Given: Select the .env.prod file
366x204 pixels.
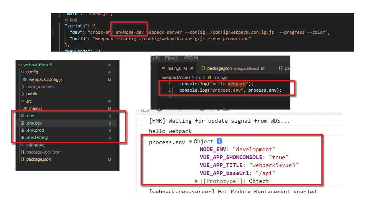Looking at the screenshot, I should coord(35,130).
